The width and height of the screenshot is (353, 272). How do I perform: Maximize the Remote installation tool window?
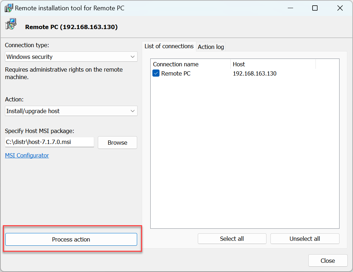coord(315,8)
